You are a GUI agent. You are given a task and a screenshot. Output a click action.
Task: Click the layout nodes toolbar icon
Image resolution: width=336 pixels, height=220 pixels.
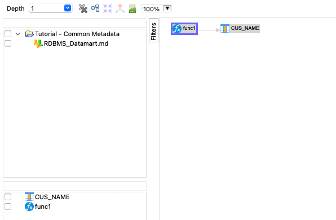(x=95, y=8)
